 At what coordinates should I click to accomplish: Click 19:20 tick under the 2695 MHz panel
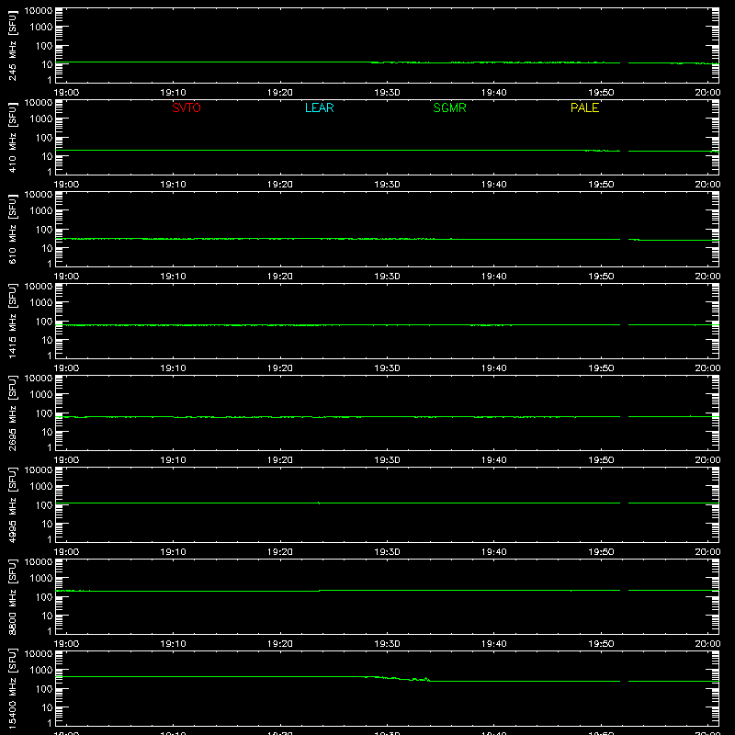(x=280, y=460)
